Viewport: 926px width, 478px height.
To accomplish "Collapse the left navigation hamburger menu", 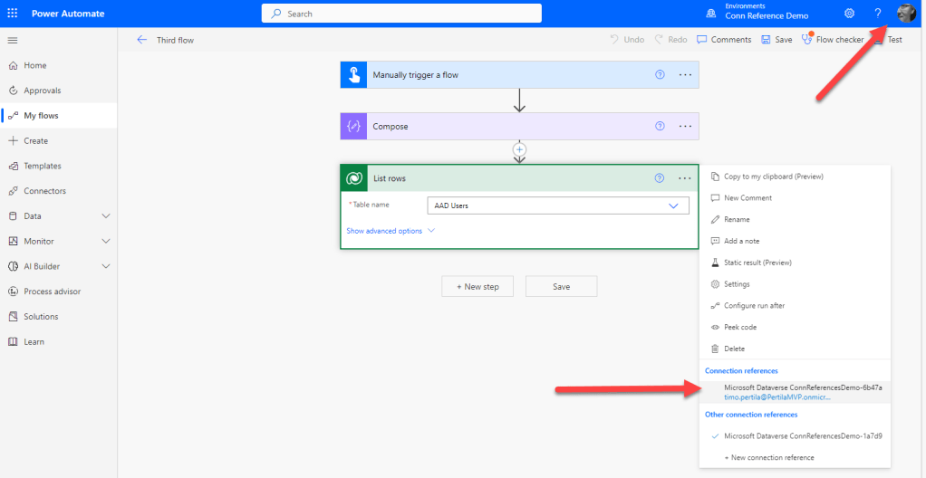I will 13,41.
